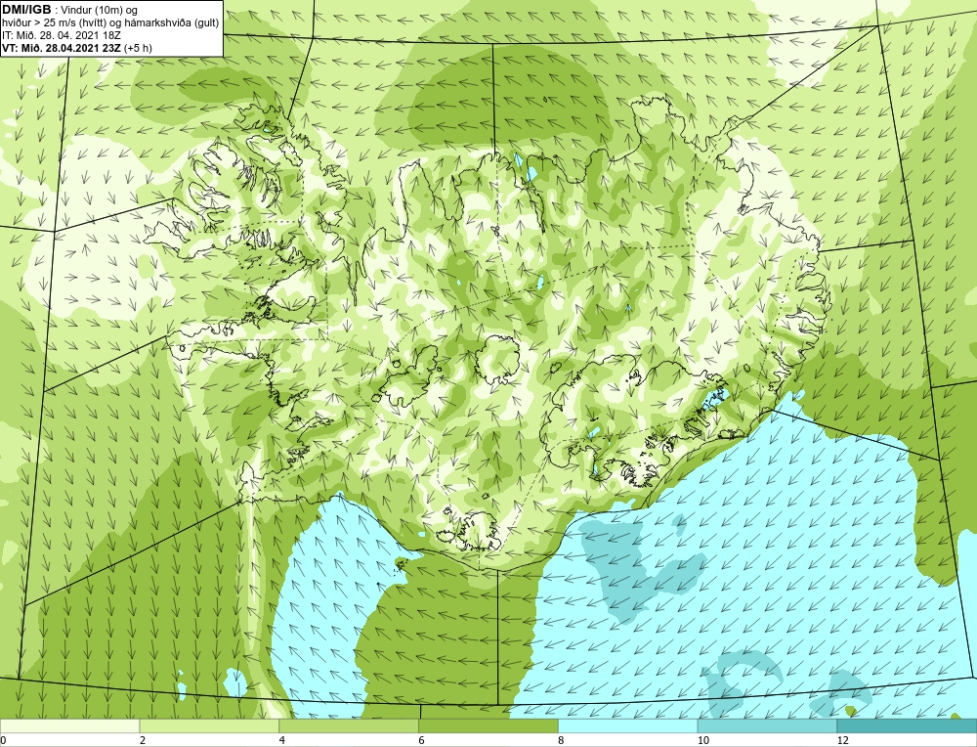Click the 8–10 m/s legend color swatch

(628, 725)
